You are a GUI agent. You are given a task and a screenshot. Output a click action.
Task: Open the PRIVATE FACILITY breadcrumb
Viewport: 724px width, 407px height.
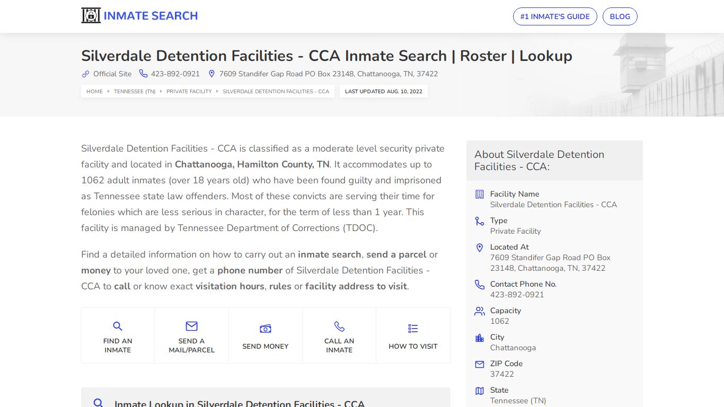[189, 91]
